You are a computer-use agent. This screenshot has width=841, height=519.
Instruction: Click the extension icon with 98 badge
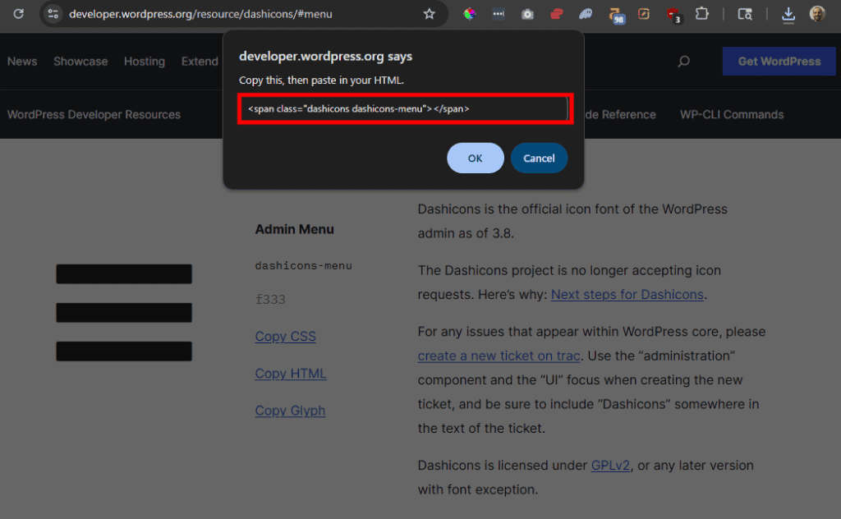pyautogui.click(x=616, y=14)
